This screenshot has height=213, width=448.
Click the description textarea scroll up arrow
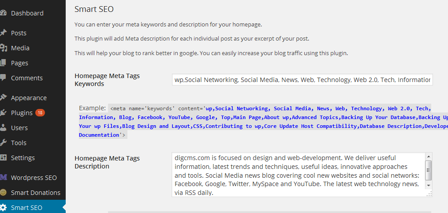tap(429, 157)
